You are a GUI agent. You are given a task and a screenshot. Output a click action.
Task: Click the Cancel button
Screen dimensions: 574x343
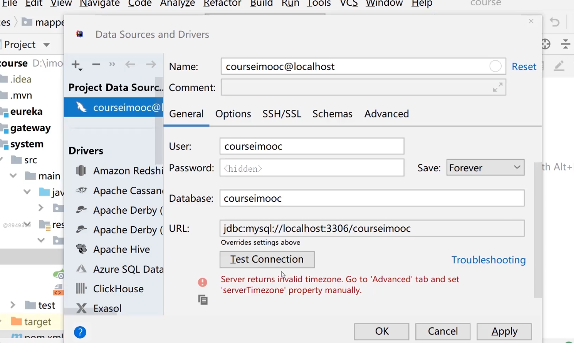pyautogui.click(x=443, y=332)
